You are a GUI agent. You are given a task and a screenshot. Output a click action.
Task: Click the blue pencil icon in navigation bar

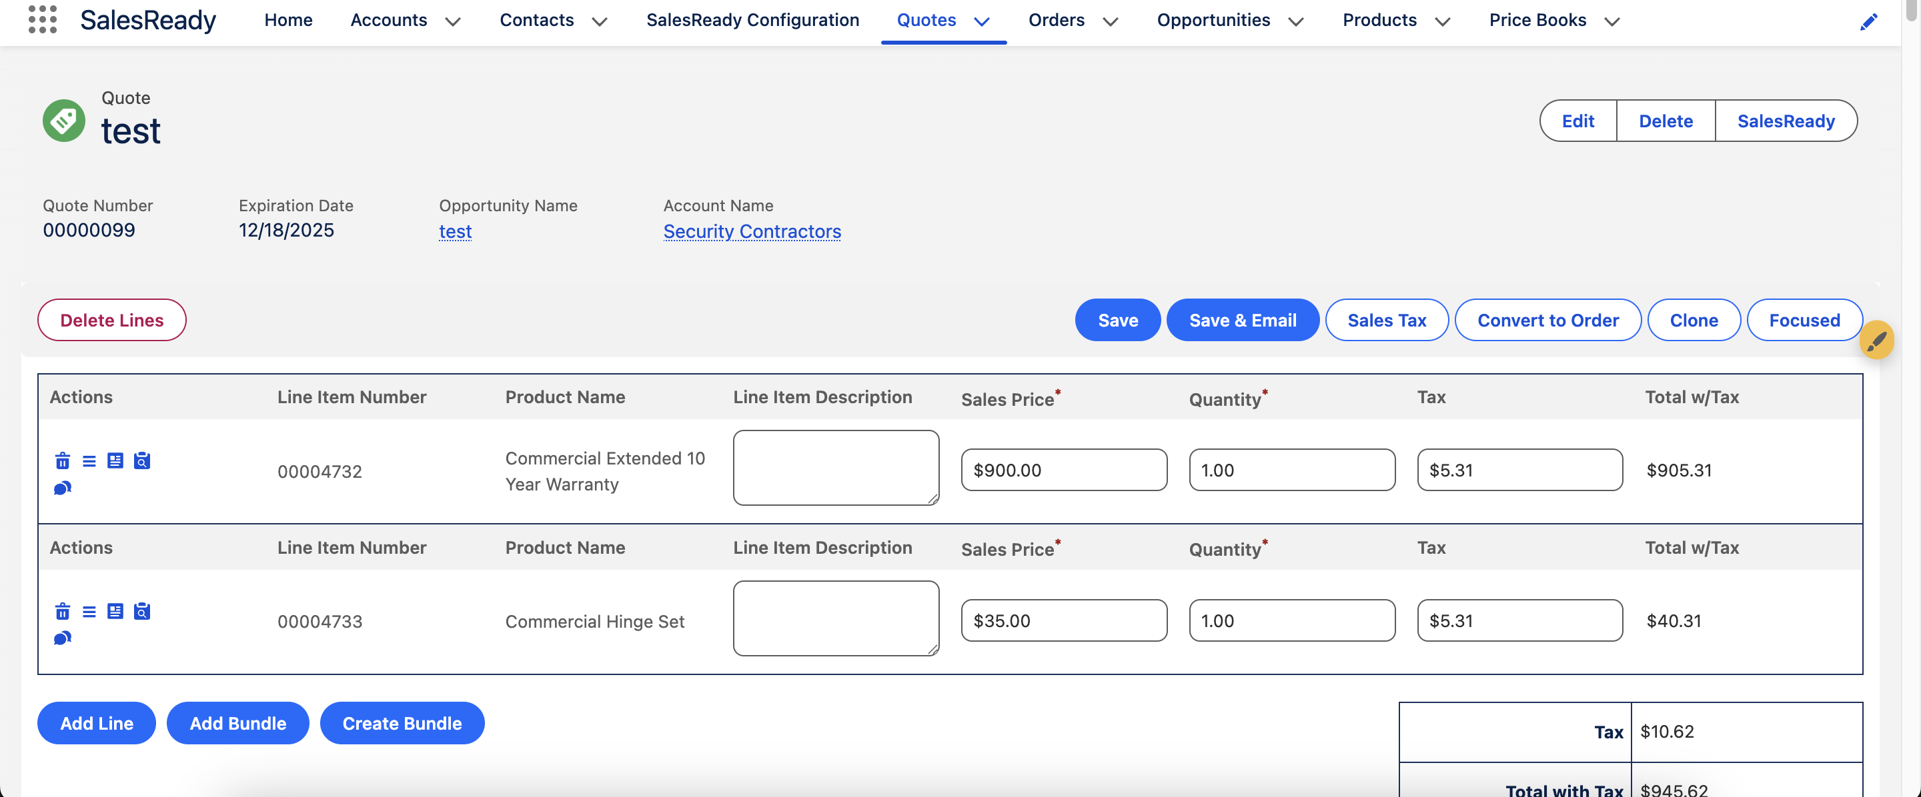click(1868, 23)
